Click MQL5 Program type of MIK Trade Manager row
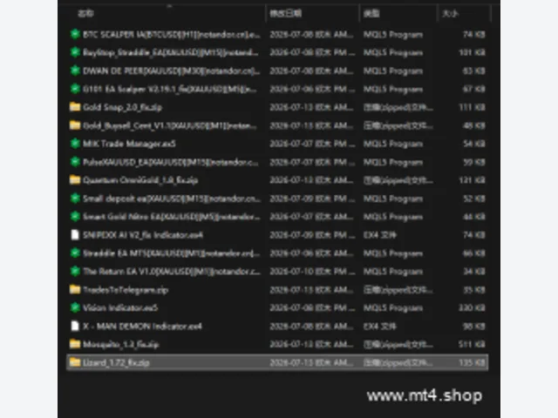Viewport: 558px width, 418px height. 393,144
